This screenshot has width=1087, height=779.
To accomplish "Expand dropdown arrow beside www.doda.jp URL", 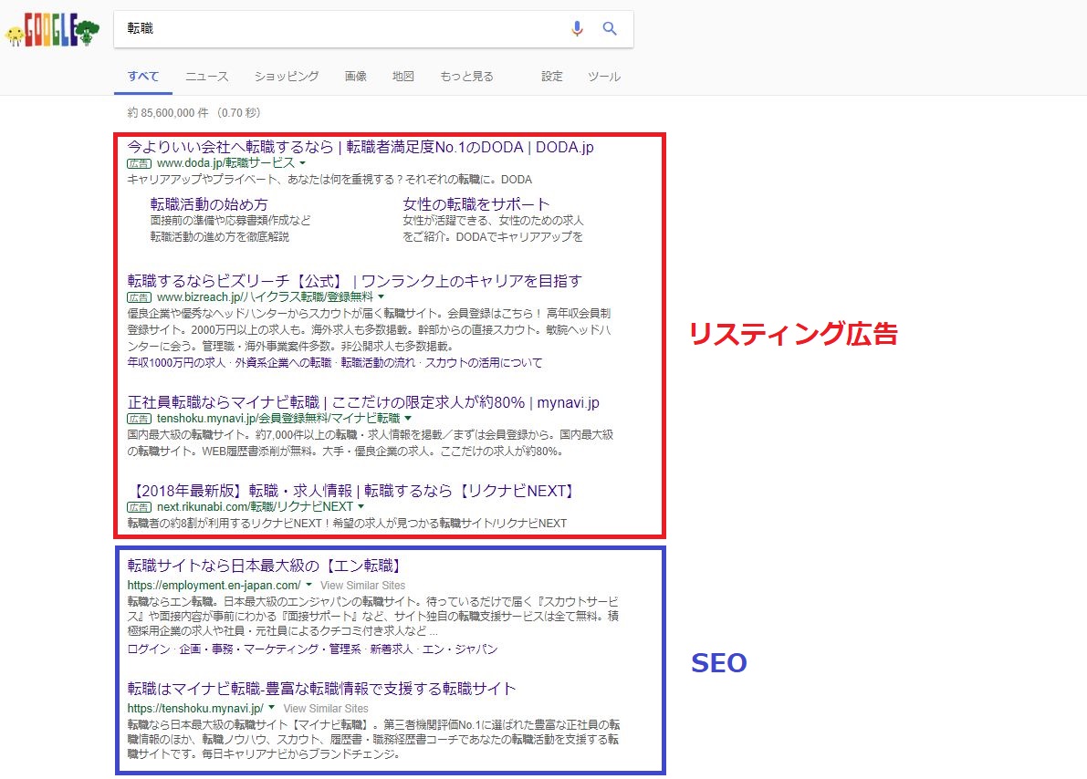I will point(302,163).
